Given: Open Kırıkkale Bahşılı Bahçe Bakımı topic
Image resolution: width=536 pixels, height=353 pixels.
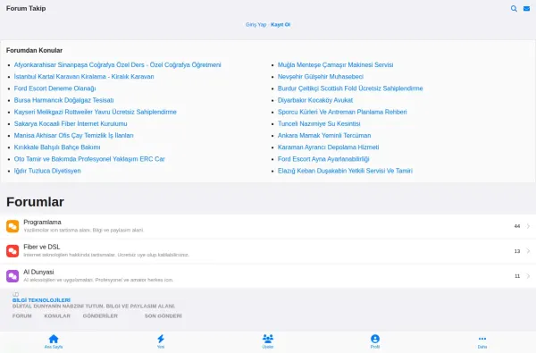Looking at the screenshot, I should [x=57, y=147].
